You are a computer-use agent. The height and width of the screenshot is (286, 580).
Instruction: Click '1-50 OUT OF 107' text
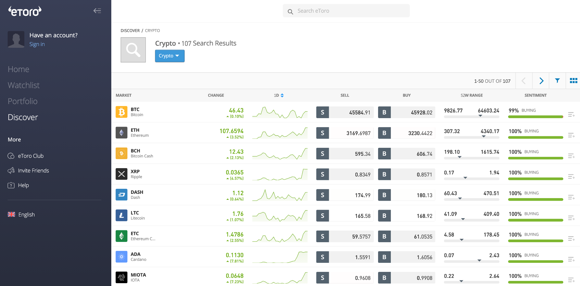tap(492, 81)
